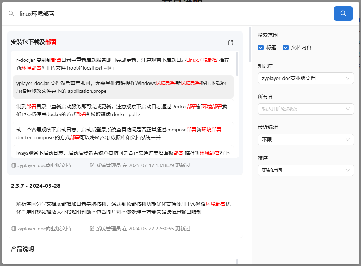
Task: Select the snippet about compose部署新环境部署
Action: click(123, 134)
